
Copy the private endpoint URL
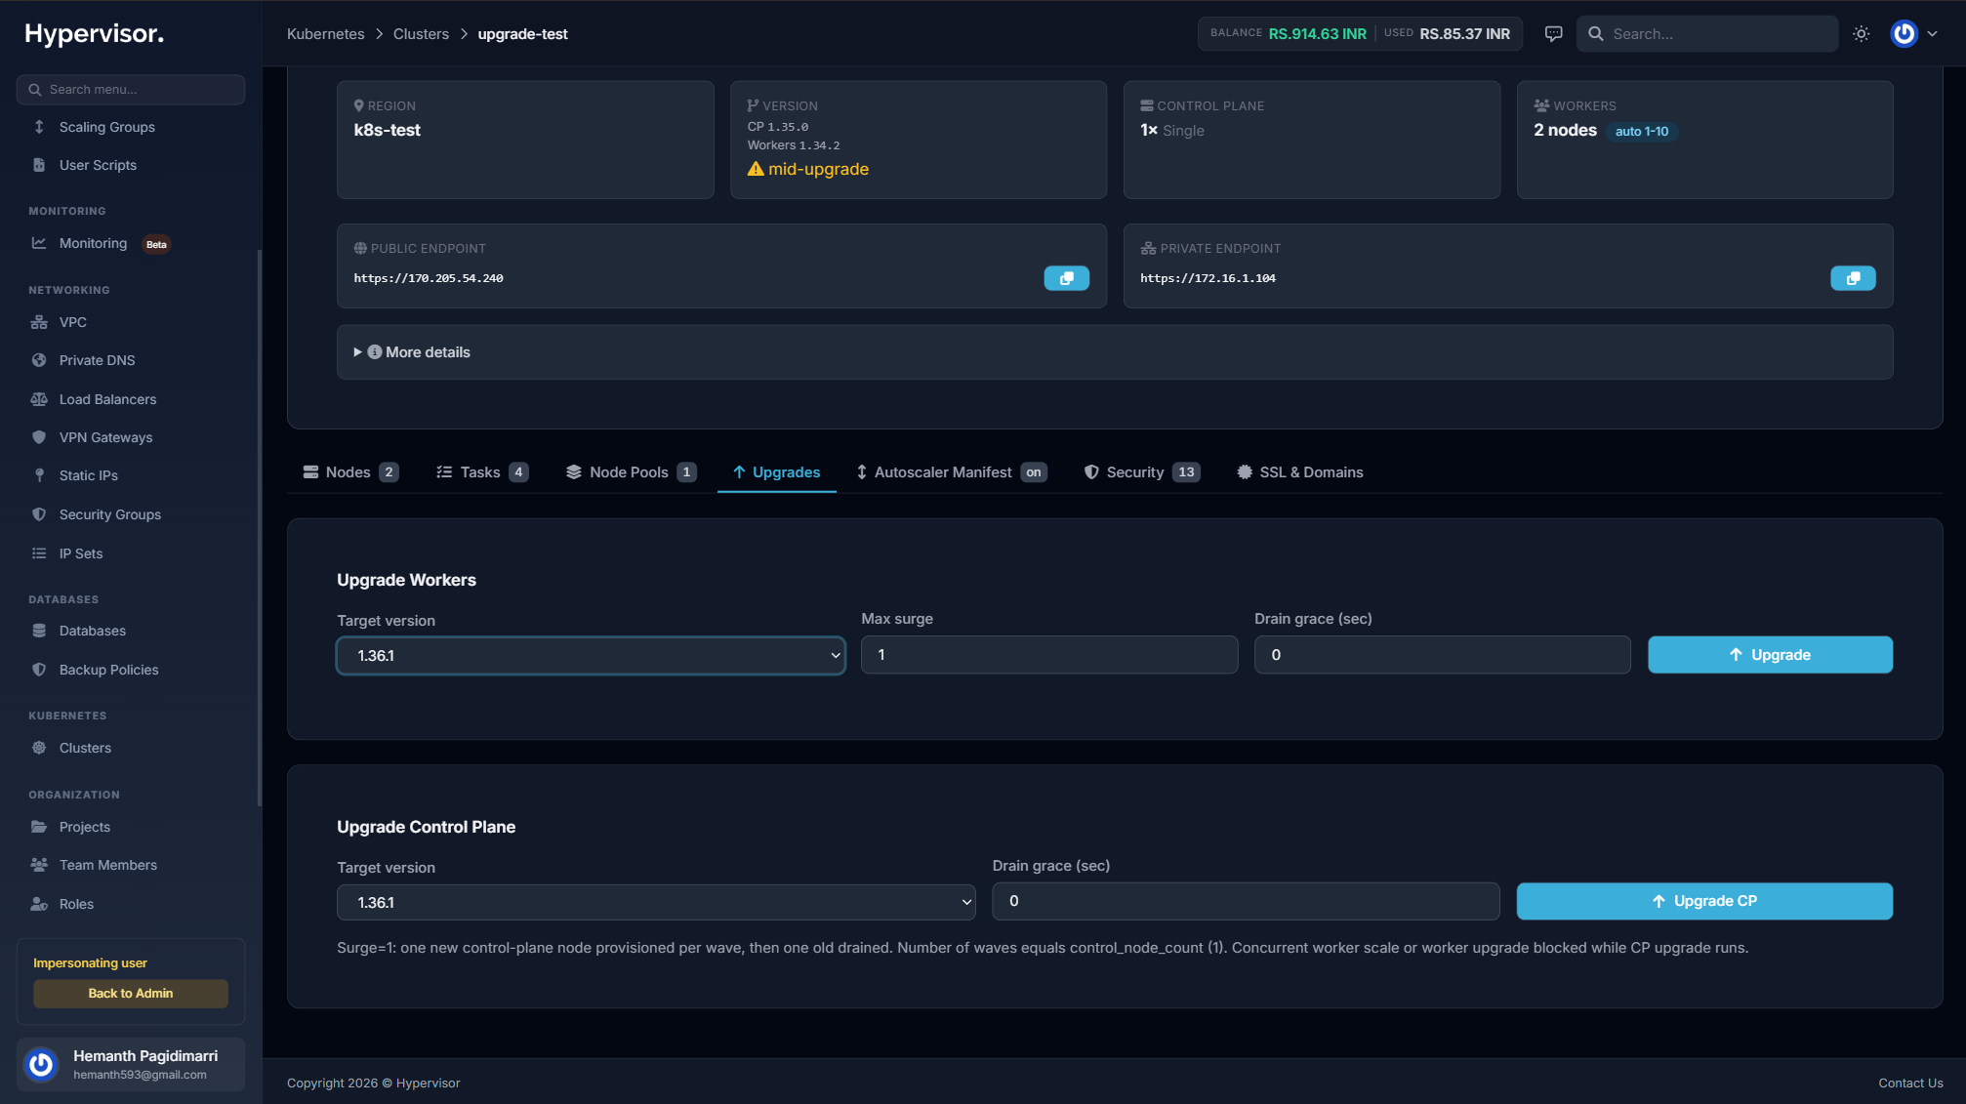[1853, 278]
